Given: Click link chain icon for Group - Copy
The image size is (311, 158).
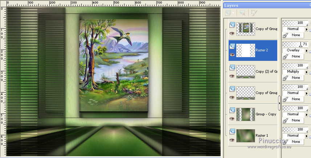Looking at the screenshot, I should pyautogui.click(x=285, y=121).
